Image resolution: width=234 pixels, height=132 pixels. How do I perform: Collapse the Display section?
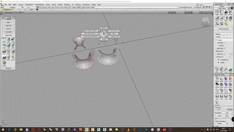tap(216, 40)
